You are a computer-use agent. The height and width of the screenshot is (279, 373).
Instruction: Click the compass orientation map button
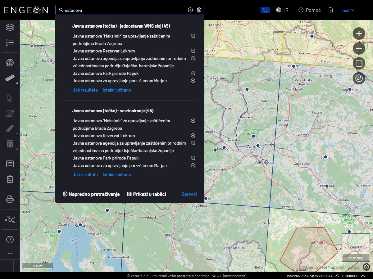pos(359,78)
